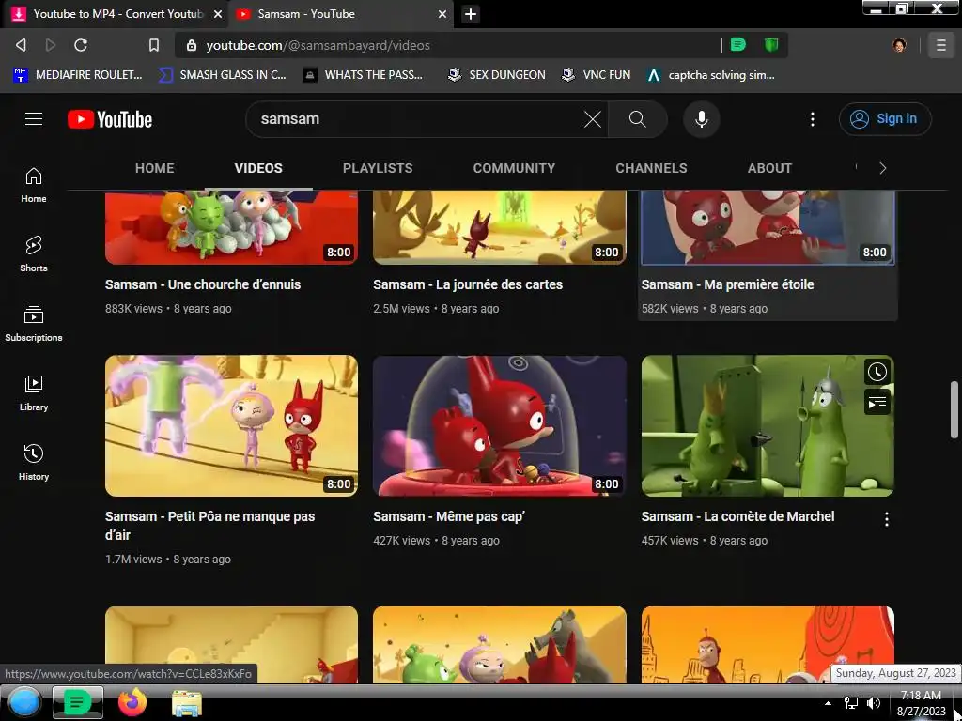Open video title Samsam - Même pas cap'
This screenshot has height=721, width=962.
pos(449,516)
